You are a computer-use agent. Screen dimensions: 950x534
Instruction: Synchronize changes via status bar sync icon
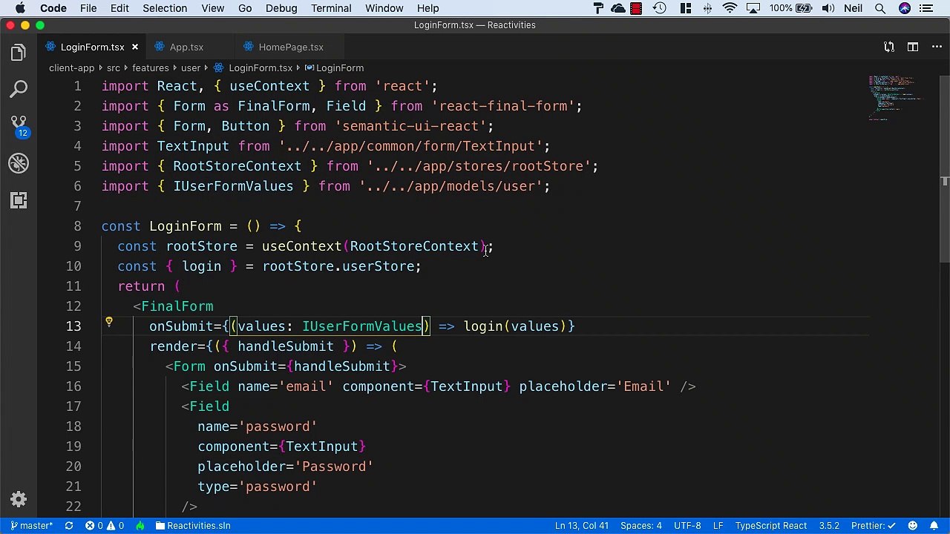(69, 526)
